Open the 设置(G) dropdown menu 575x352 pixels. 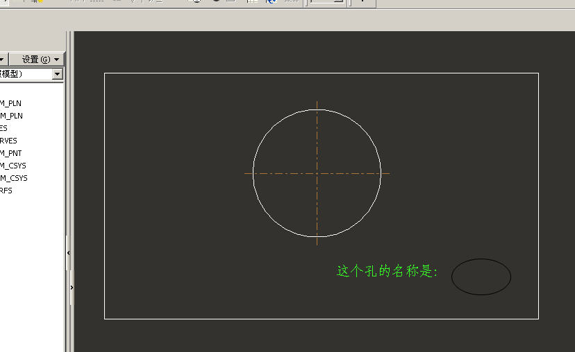point(37,60)
